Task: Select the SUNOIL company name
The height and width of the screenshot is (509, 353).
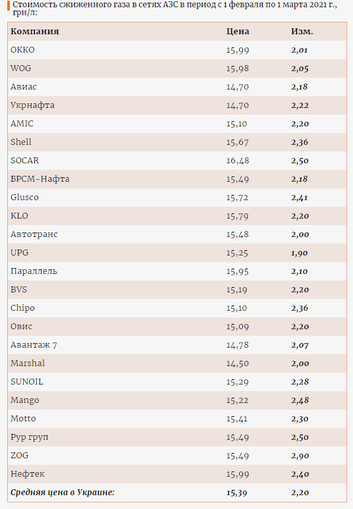Action: [x=27, y=382]
